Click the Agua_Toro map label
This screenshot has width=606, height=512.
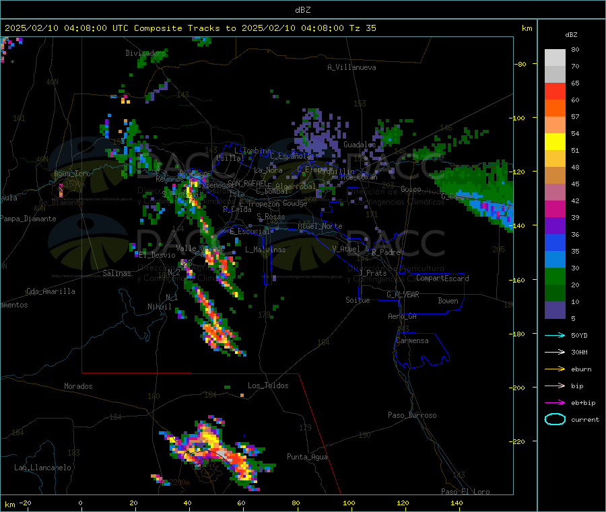pos(72,174)
